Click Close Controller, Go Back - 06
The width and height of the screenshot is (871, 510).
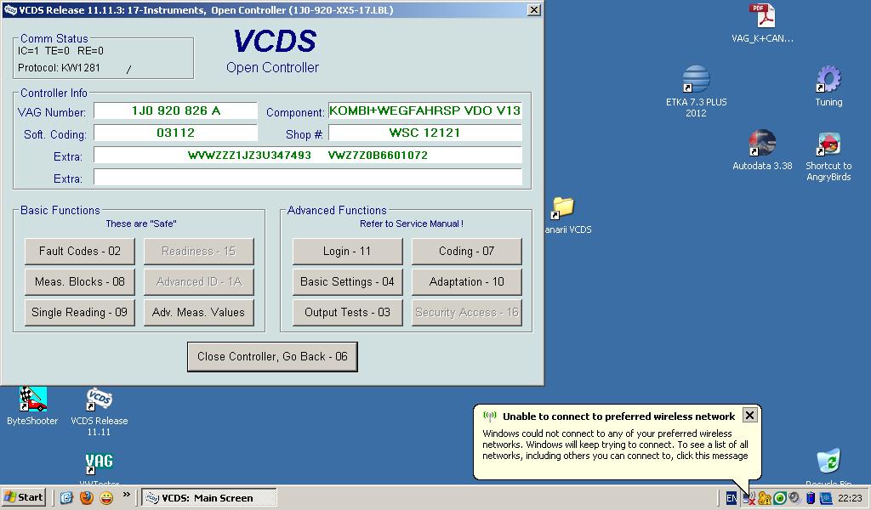pos(272,357)
